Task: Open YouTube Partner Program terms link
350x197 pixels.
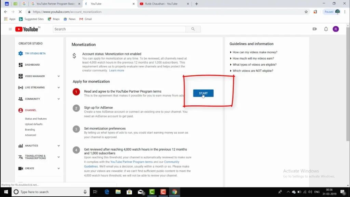Action: pyautogui.click(x=132, y=162)
